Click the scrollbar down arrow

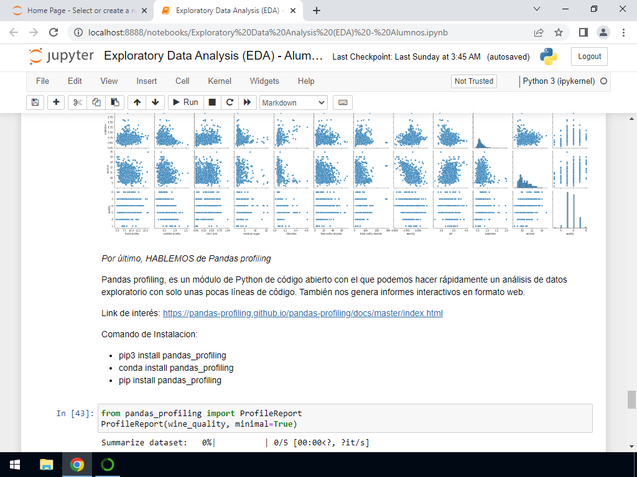(x=631, y=447)
